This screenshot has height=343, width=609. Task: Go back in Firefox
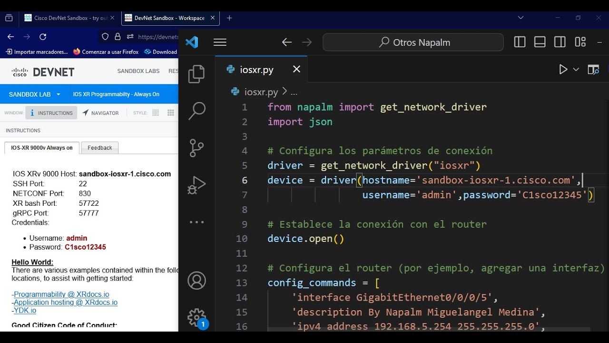click(x=10, y=37)
